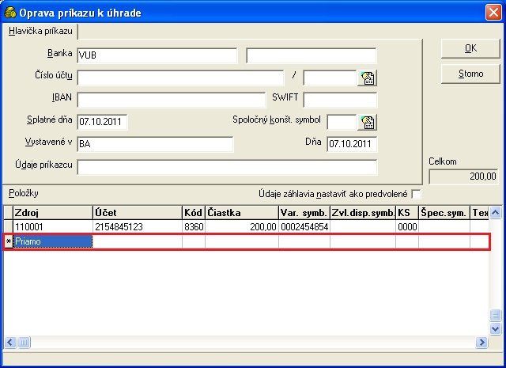Open account lookup icon beside Číslo účtu
Image resolution: width=506 pixels, height=368 pixels.
[367, 78]
